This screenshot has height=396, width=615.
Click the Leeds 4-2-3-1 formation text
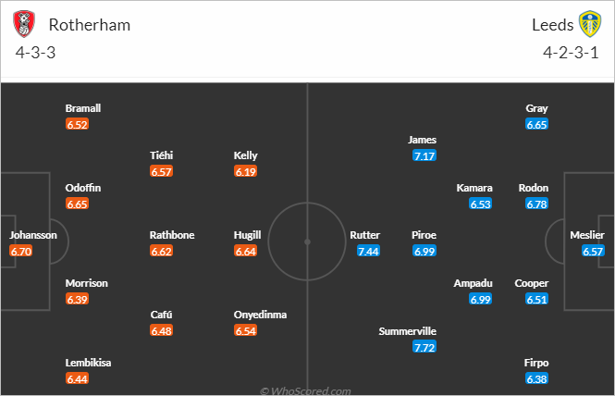(571, 53)
